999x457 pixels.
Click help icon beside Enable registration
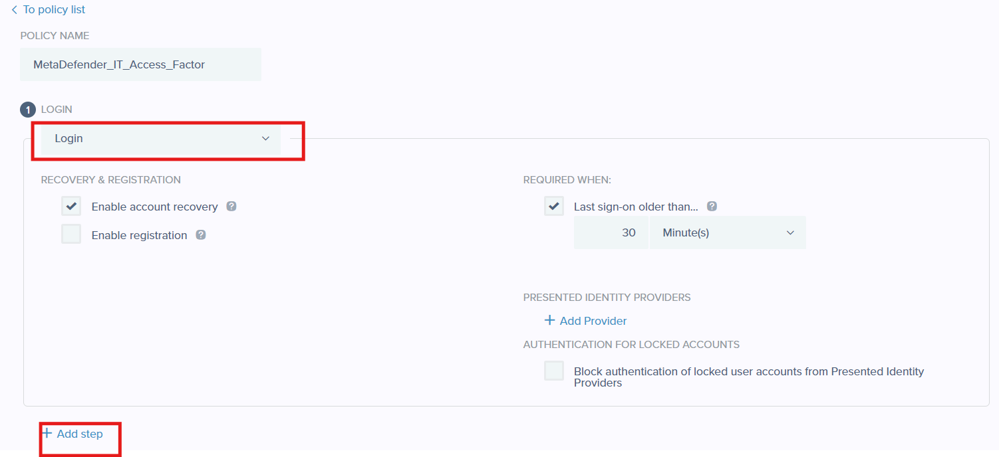(201, 234)
